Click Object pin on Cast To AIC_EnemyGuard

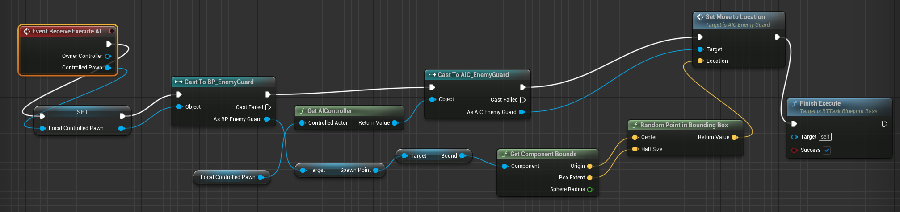coord(433,99)
